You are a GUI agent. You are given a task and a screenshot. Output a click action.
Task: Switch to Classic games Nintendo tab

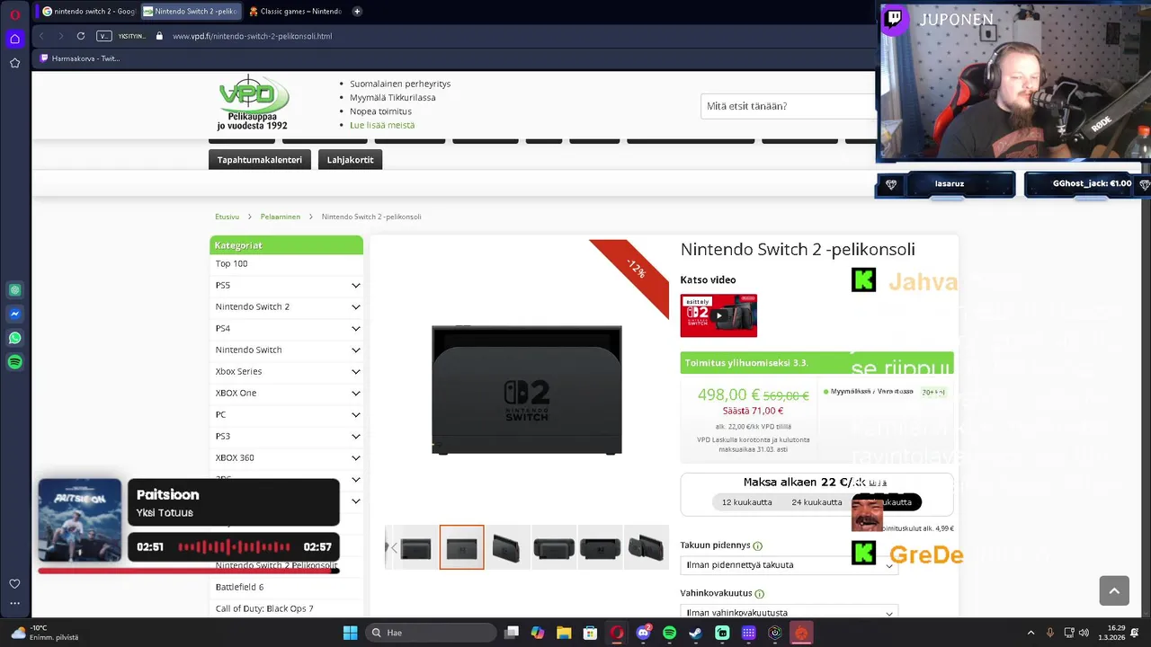click(296, 12)
